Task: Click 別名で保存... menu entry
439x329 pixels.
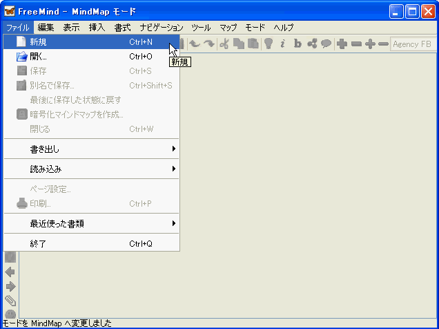Action: pos(91,86)
